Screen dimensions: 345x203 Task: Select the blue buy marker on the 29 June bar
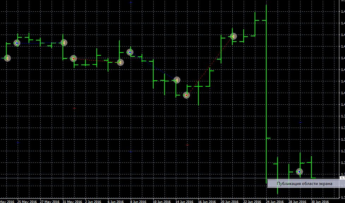pyautogui.click(x=299, y=172)
